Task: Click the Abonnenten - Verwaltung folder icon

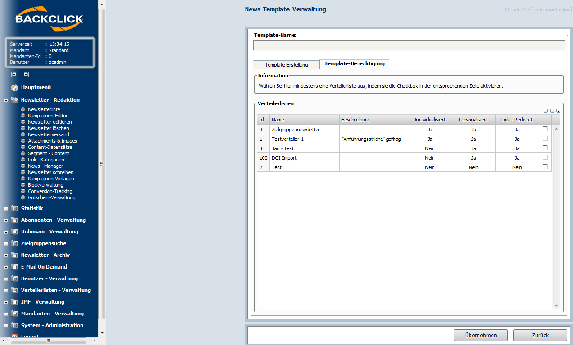Action: (x=14, y=220)
